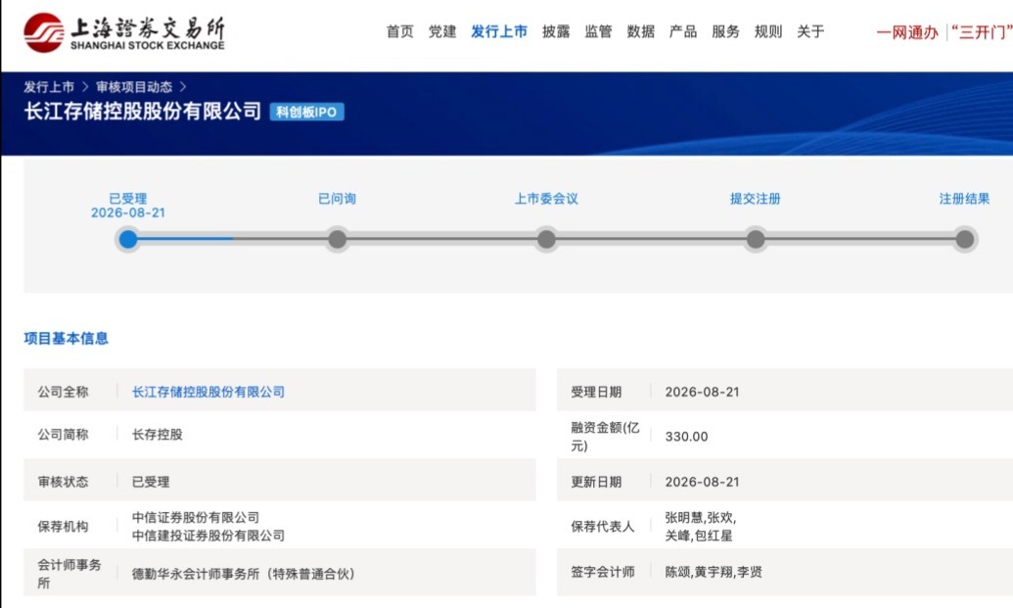The width and height of the screenshot is (1013, 608).
Task: Open the 披露 menu item
Action: (556, 31)
